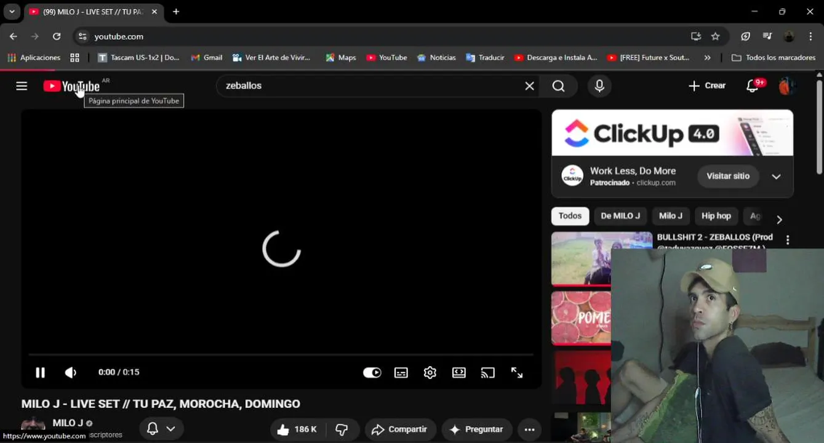Open the player settings gear

(x=430, y=372)
